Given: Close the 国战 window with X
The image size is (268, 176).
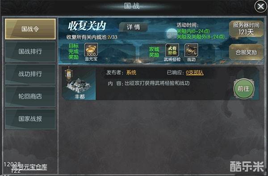Looking at the screenshot, I should (x=260, y=7).
